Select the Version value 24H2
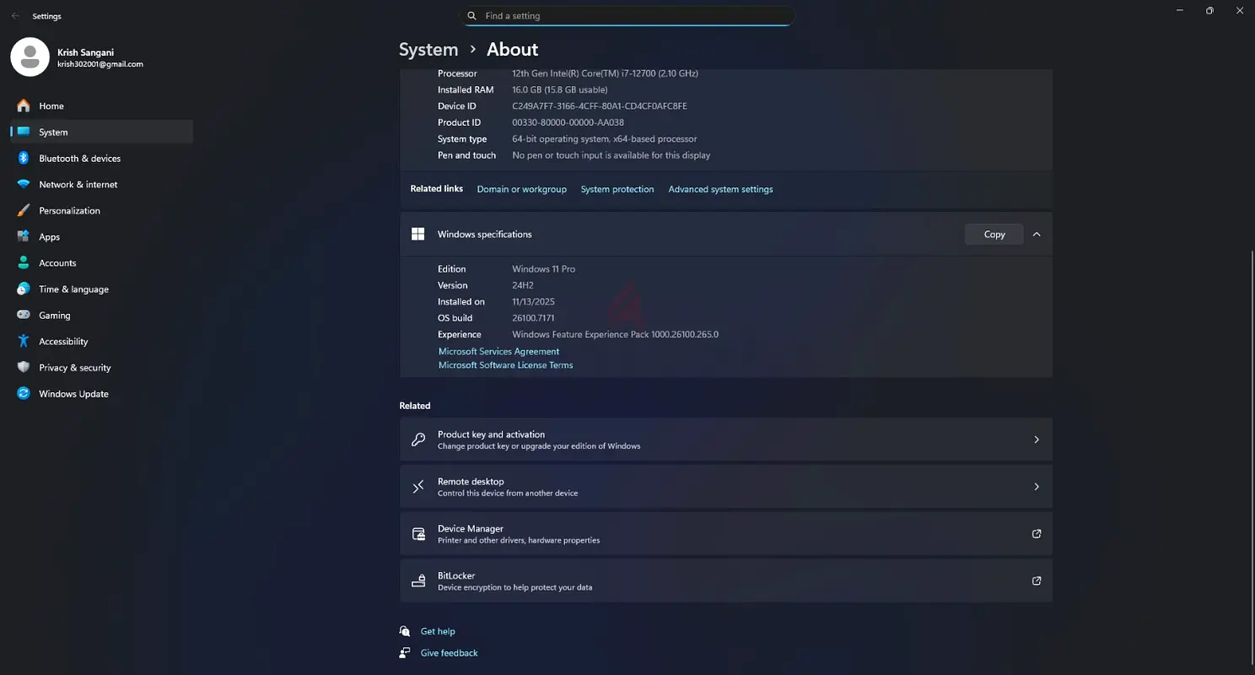Viewport: 1255px width, 675px height. pyautogui.click(x=523, y=285)
